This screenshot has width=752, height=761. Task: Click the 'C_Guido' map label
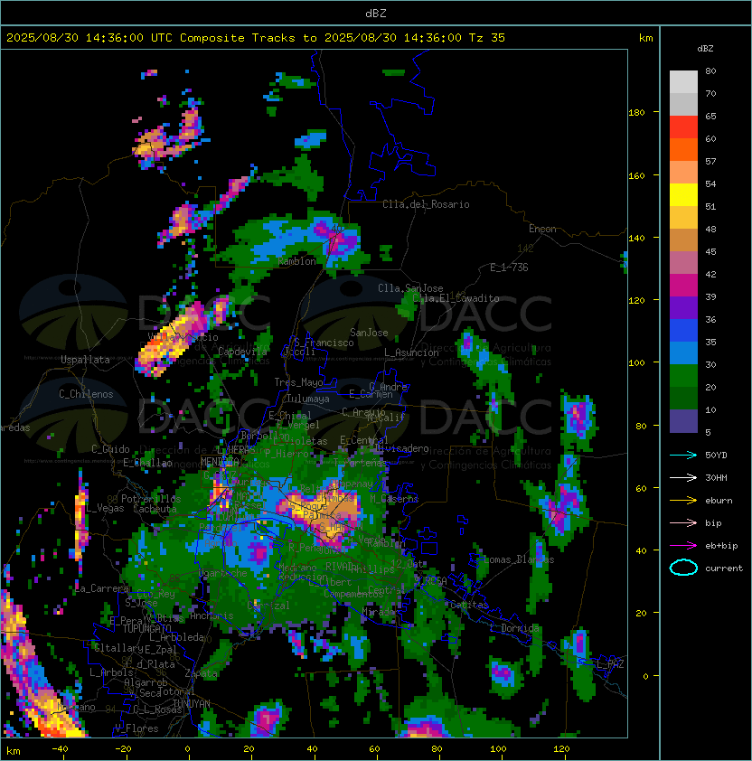coord(110,449)
